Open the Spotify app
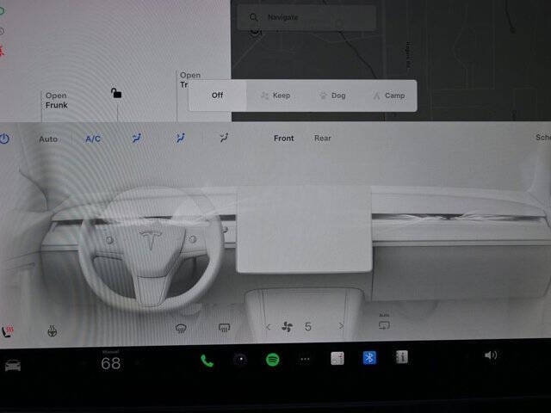This screenshot has height=413, width=551. pyautogui.click(x=273, y=360)
